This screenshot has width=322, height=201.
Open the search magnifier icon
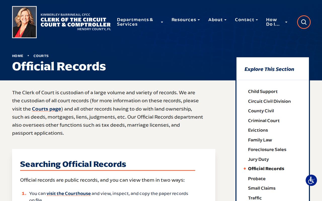pos(304,22)
